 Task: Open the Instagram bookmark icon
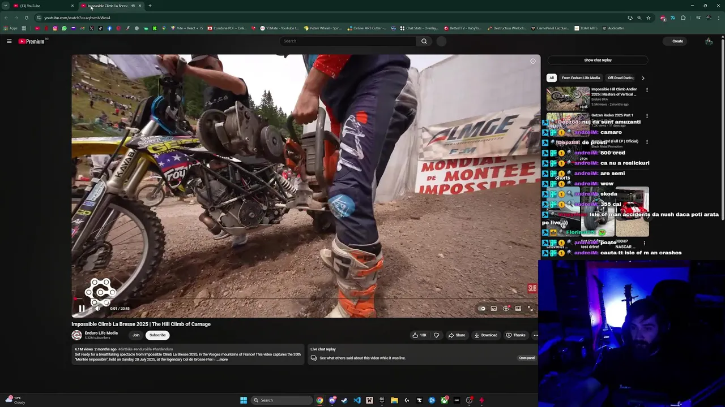(x=55, y=28)
